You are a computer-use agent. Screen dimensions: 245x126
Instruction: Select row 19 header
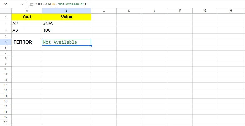coord(6,117)
